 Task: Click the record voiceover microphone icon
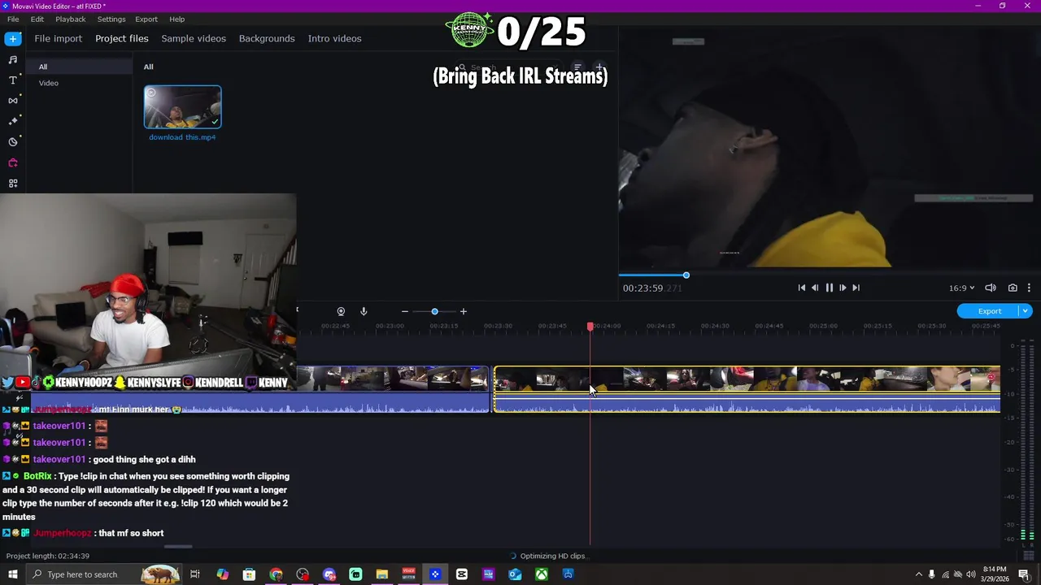(364, 311)
